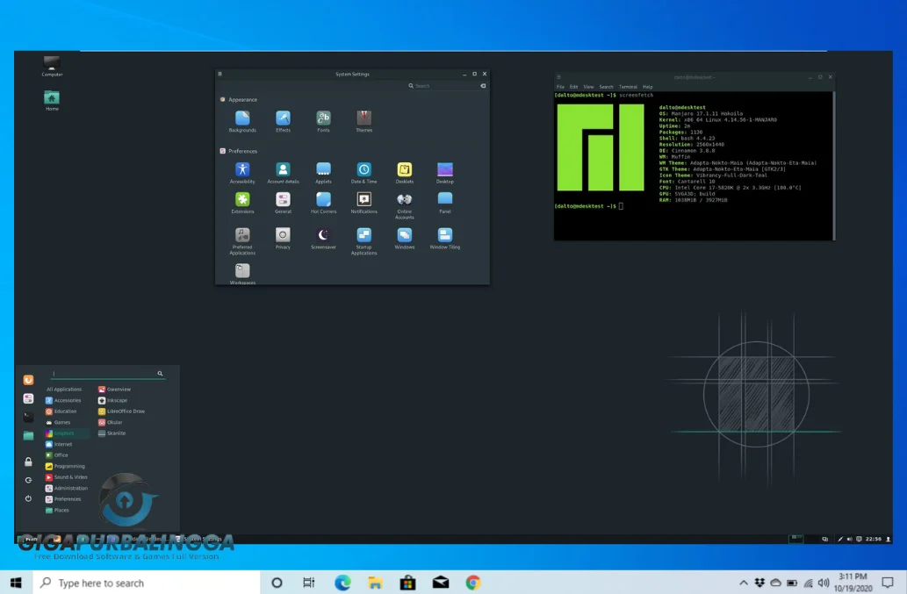The width and height of the screenshot is (907, 594).
Task: Open Window Tiling settings
Action: pos(445,235)
